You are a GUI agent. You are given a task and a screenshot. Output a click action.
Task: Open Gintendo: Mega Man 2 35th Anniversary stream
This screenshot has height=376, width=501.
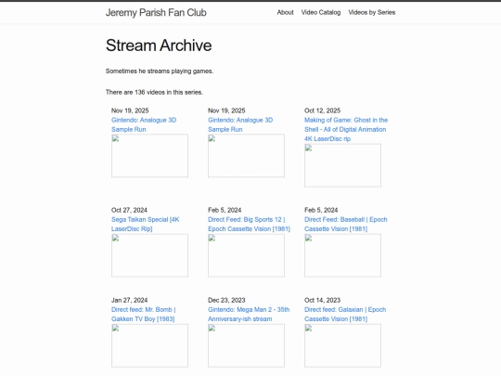click(x=249, y=315)
